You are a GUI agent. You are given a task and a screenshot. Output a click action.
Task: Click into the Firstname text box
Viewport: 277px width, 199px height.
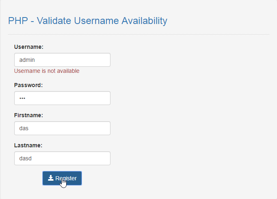point(63,128)
